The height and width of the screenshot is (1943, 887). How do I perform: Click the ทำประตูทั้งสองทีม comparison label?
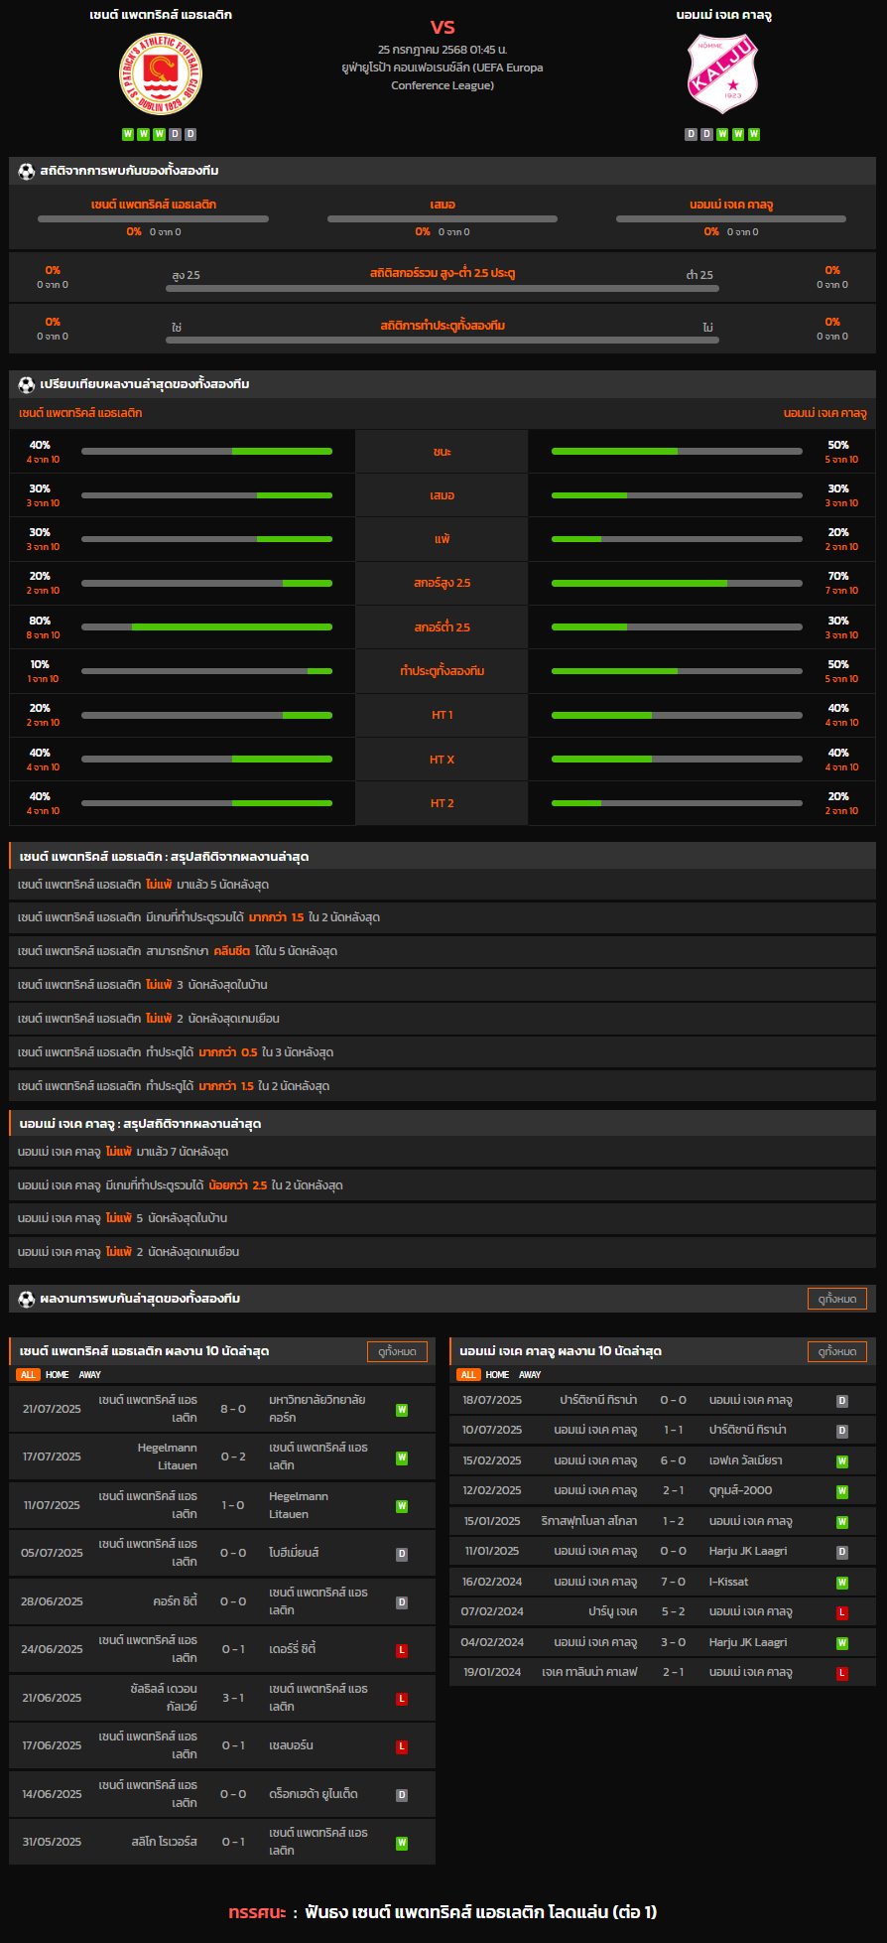(443, 671)
